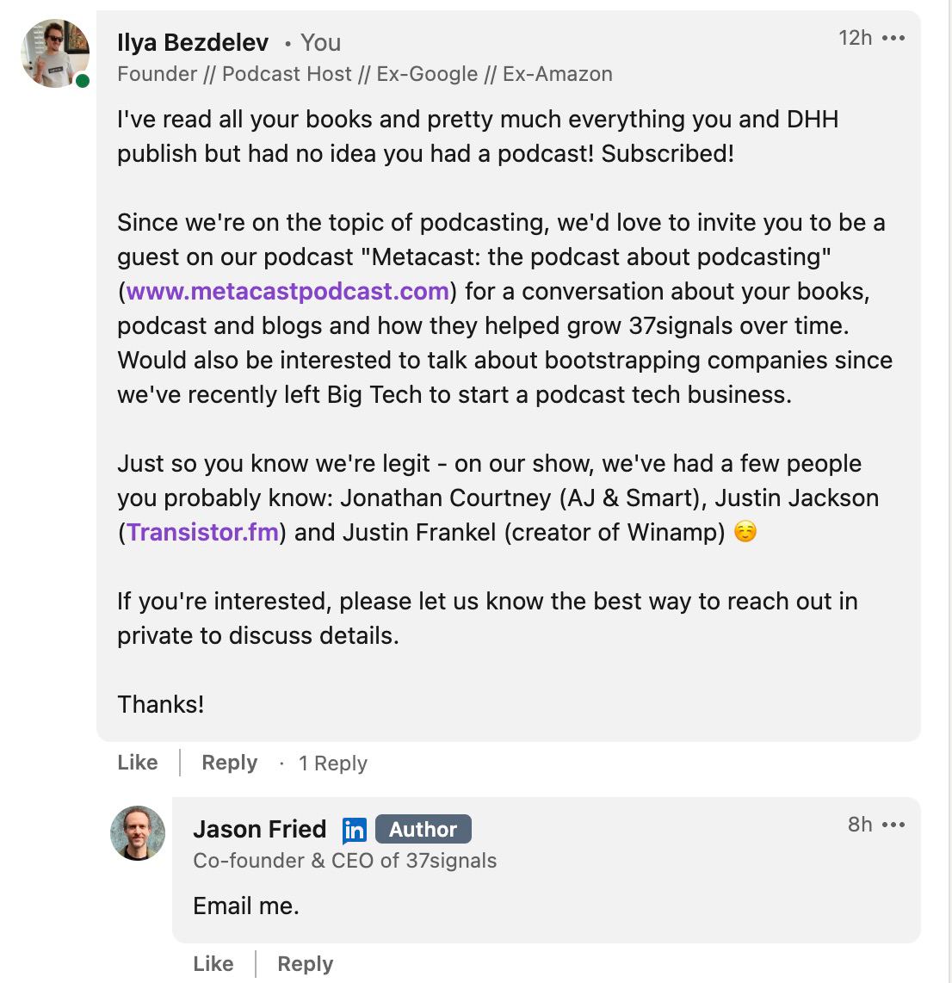952x983 pixels.
Task: Like Ilya Bezdelev's comment
Action: (x=138, y=763)
